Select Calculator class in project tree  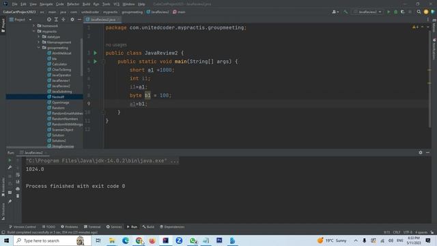pyautogui.click(x=59, y=64)
